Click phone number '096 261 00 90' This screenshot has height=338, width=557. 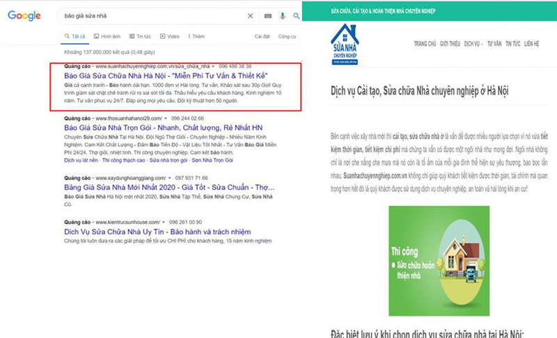[x=185, y=223]
